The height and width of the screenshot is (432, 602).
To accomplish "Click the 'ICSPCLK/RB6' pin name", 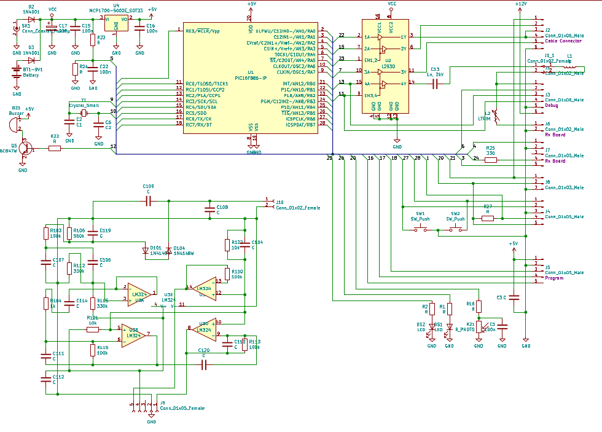I will (300, 119).
